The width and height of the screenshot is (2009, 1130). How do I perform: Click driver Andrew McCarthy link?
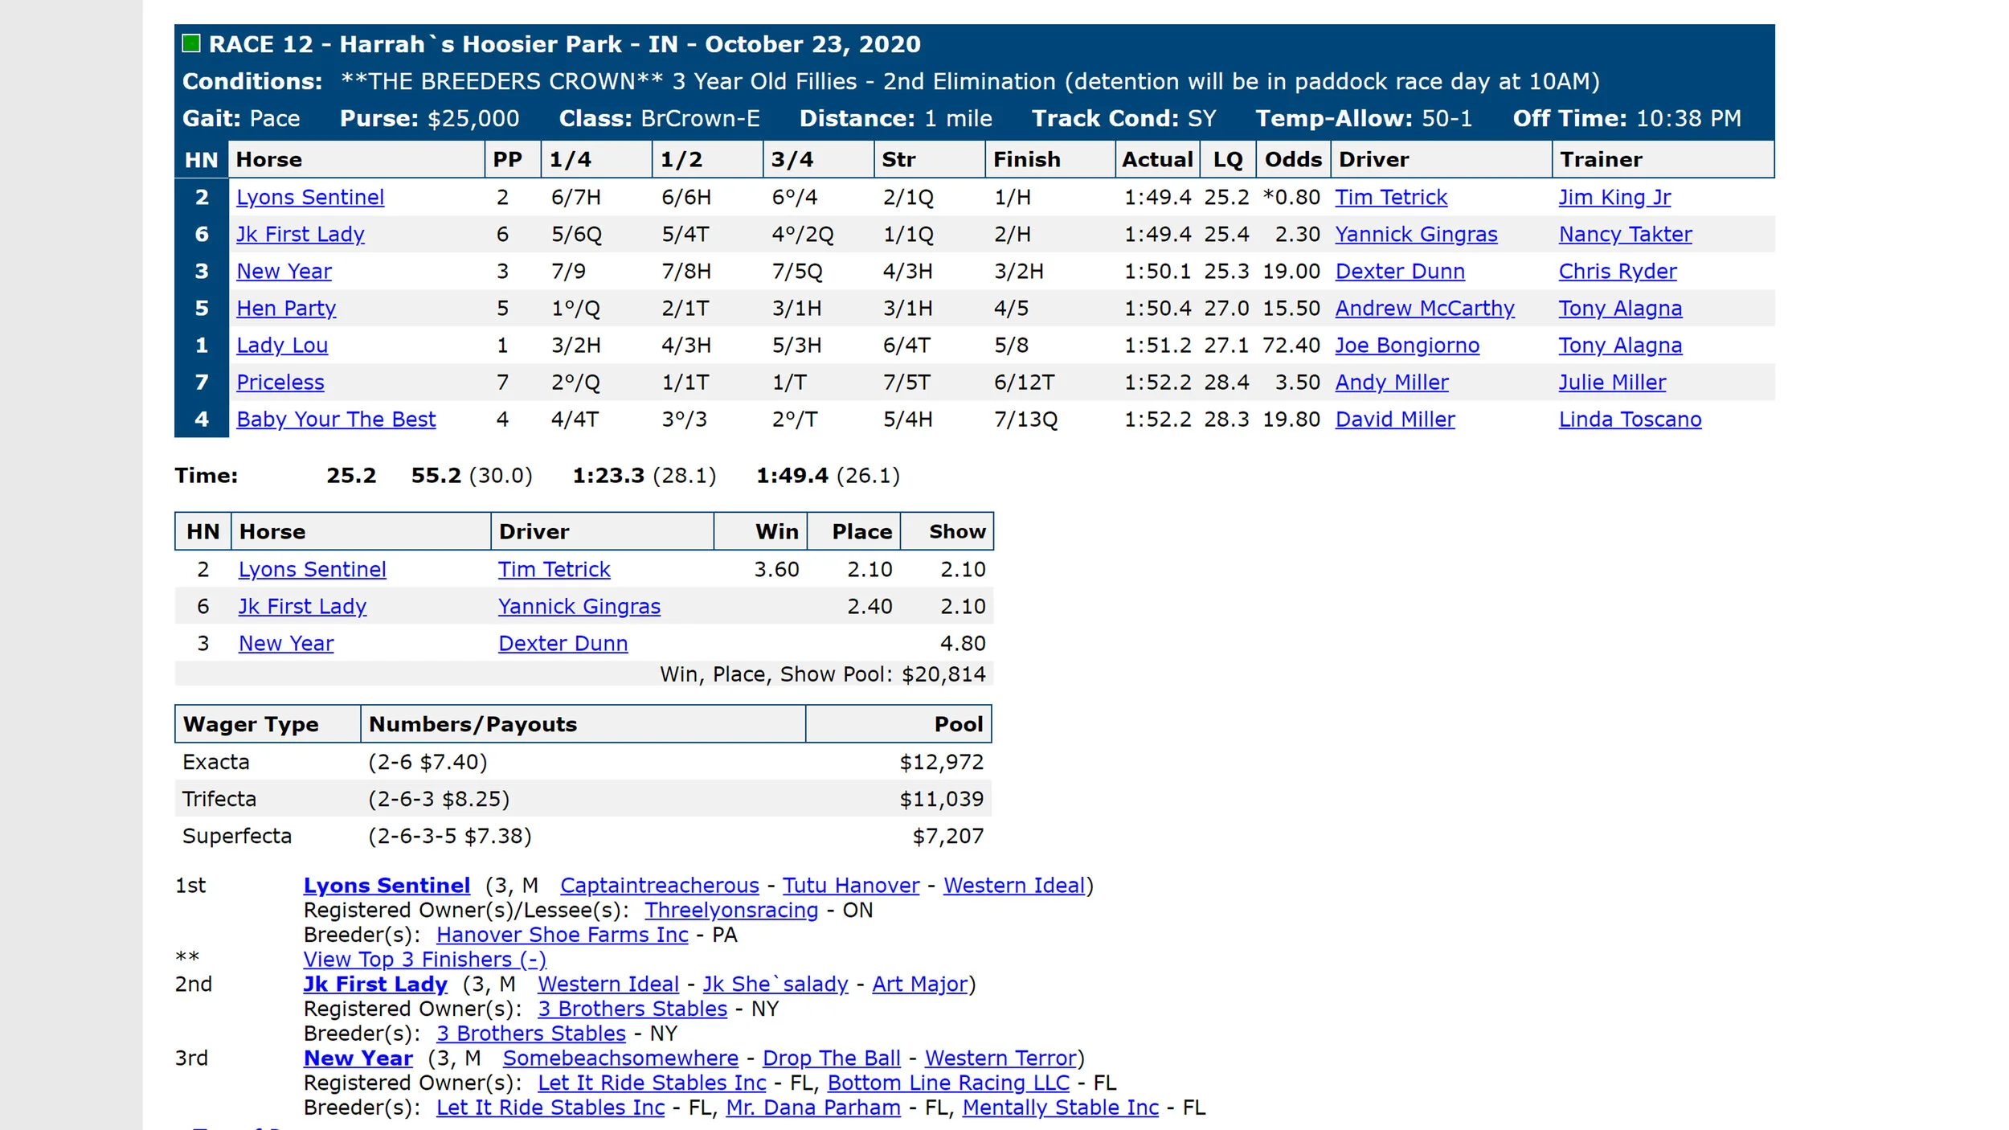(x=1424, y=308)
